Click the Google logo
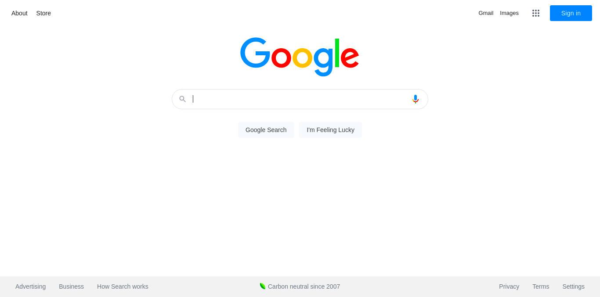The width and height of the screenshot is (600, 297). tap(300, 57)
